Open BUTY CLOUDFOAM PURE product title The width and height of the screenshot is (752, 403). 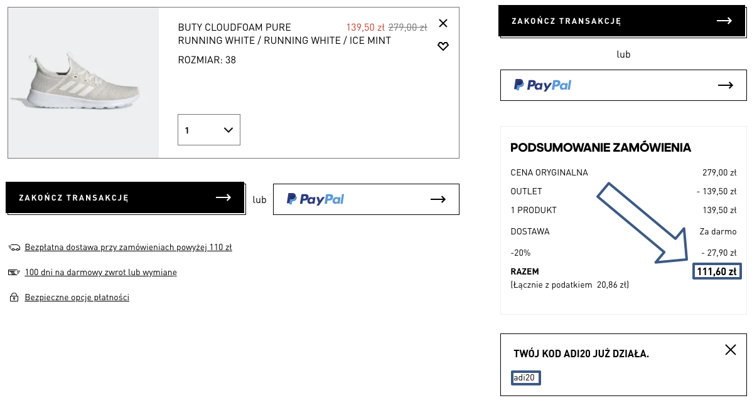click(235, 28)
